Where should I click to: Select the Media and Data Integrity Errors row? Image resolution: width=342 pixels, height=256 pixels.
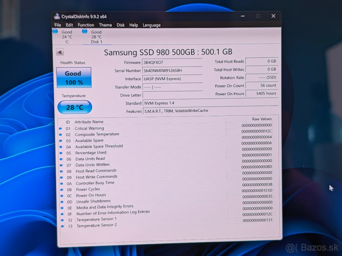167,205
